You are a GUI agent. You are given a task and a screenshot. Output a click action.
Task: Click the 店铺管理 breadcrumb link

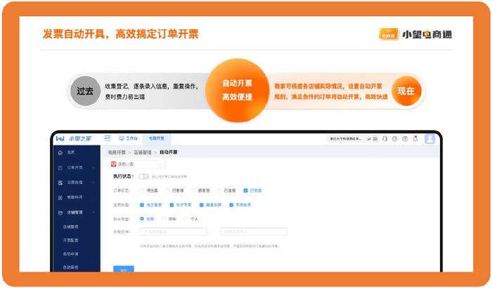coord(143,152)
